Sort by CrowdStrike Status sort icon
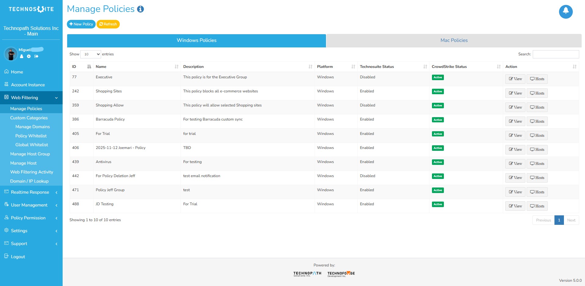Viewport: 585px width, 286px height. point(499,67)
